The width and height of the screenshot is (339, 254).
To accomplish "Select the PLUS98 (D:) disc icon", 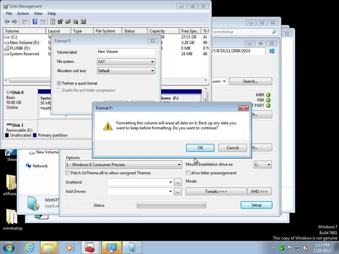I will point(7,48).
